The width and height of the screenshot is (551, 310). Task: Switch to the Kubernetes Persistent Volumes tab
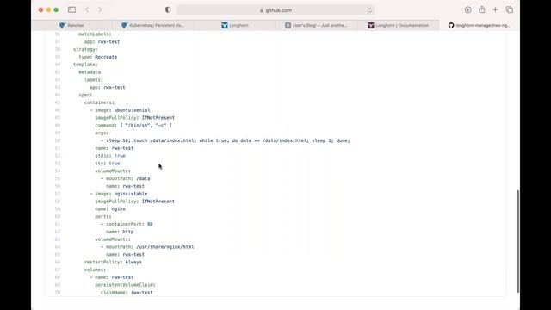[153, 25]
